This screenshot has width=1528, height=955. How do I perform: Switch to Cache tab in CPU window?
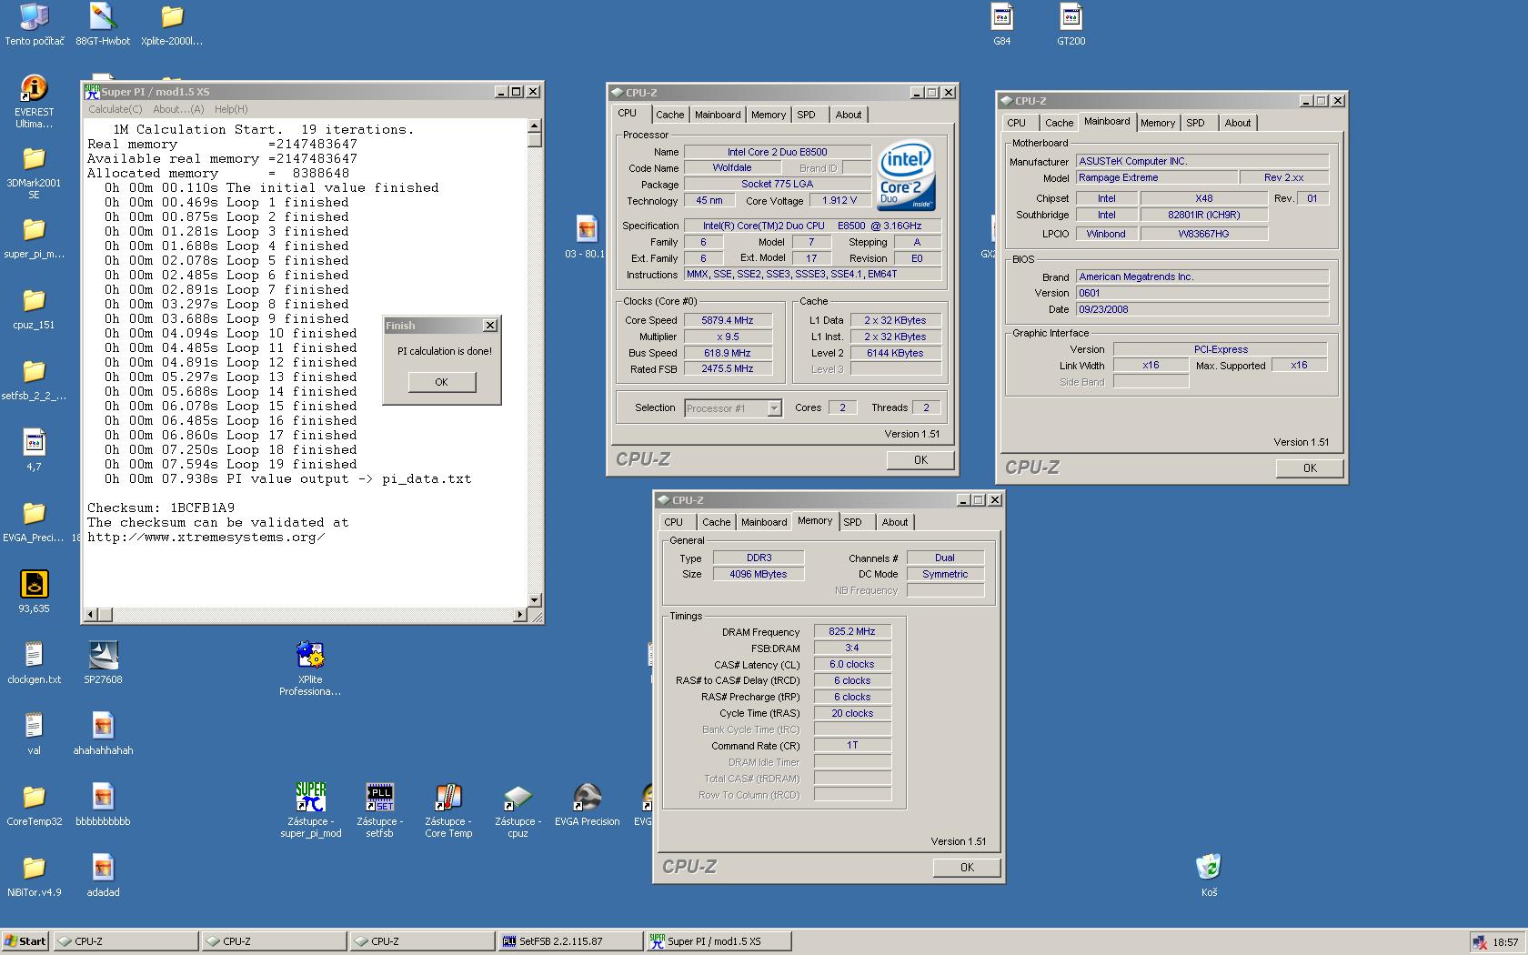tap(670, 115)
